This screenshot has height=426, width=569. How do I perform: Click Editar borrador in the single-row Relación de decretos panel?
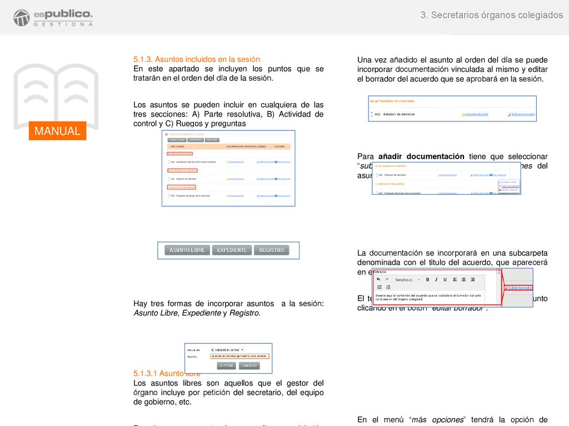522,114
